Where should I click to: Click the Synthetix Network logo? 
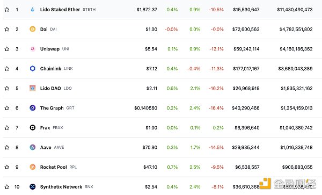coord(32,187)
